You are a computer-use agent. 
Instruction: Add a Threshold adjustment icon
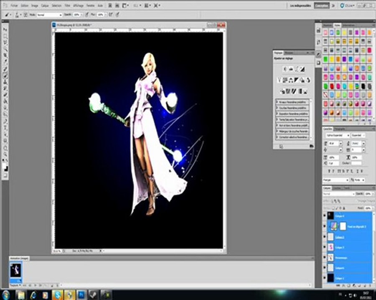[294, 91]
